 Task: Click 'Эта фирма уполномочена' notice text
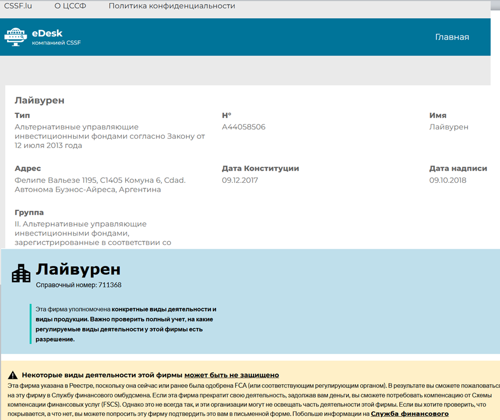[126, 324]
